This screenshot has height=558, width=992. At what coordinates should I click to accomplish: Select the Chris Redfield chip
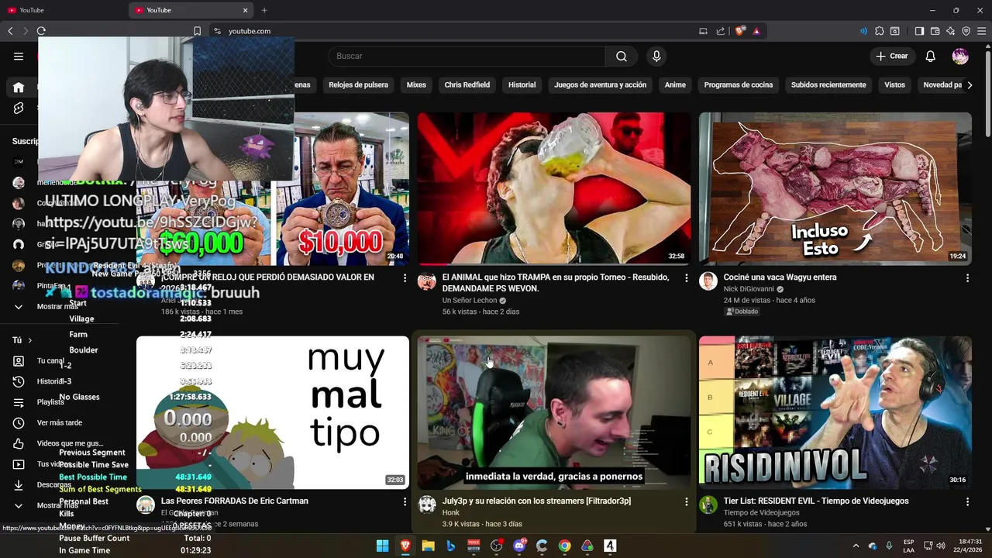coord(467,85)
